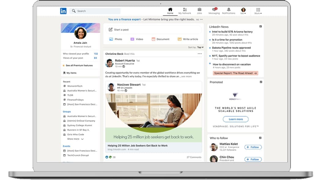The height and width of the screenshot is (180, 321).
Task: Click the Learn more button
Action: click(236, 119)
